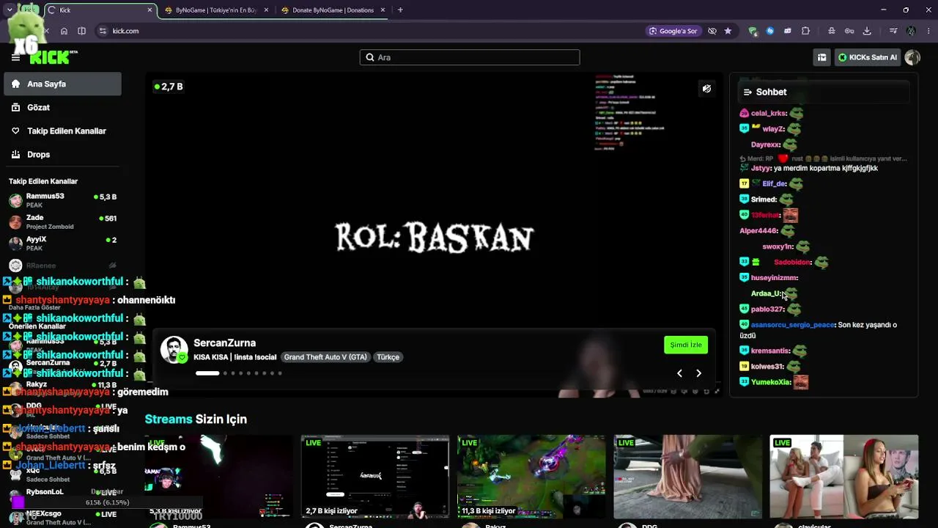
Task: Open Rammus53 in followed channels list
Action: coord(62,200)
